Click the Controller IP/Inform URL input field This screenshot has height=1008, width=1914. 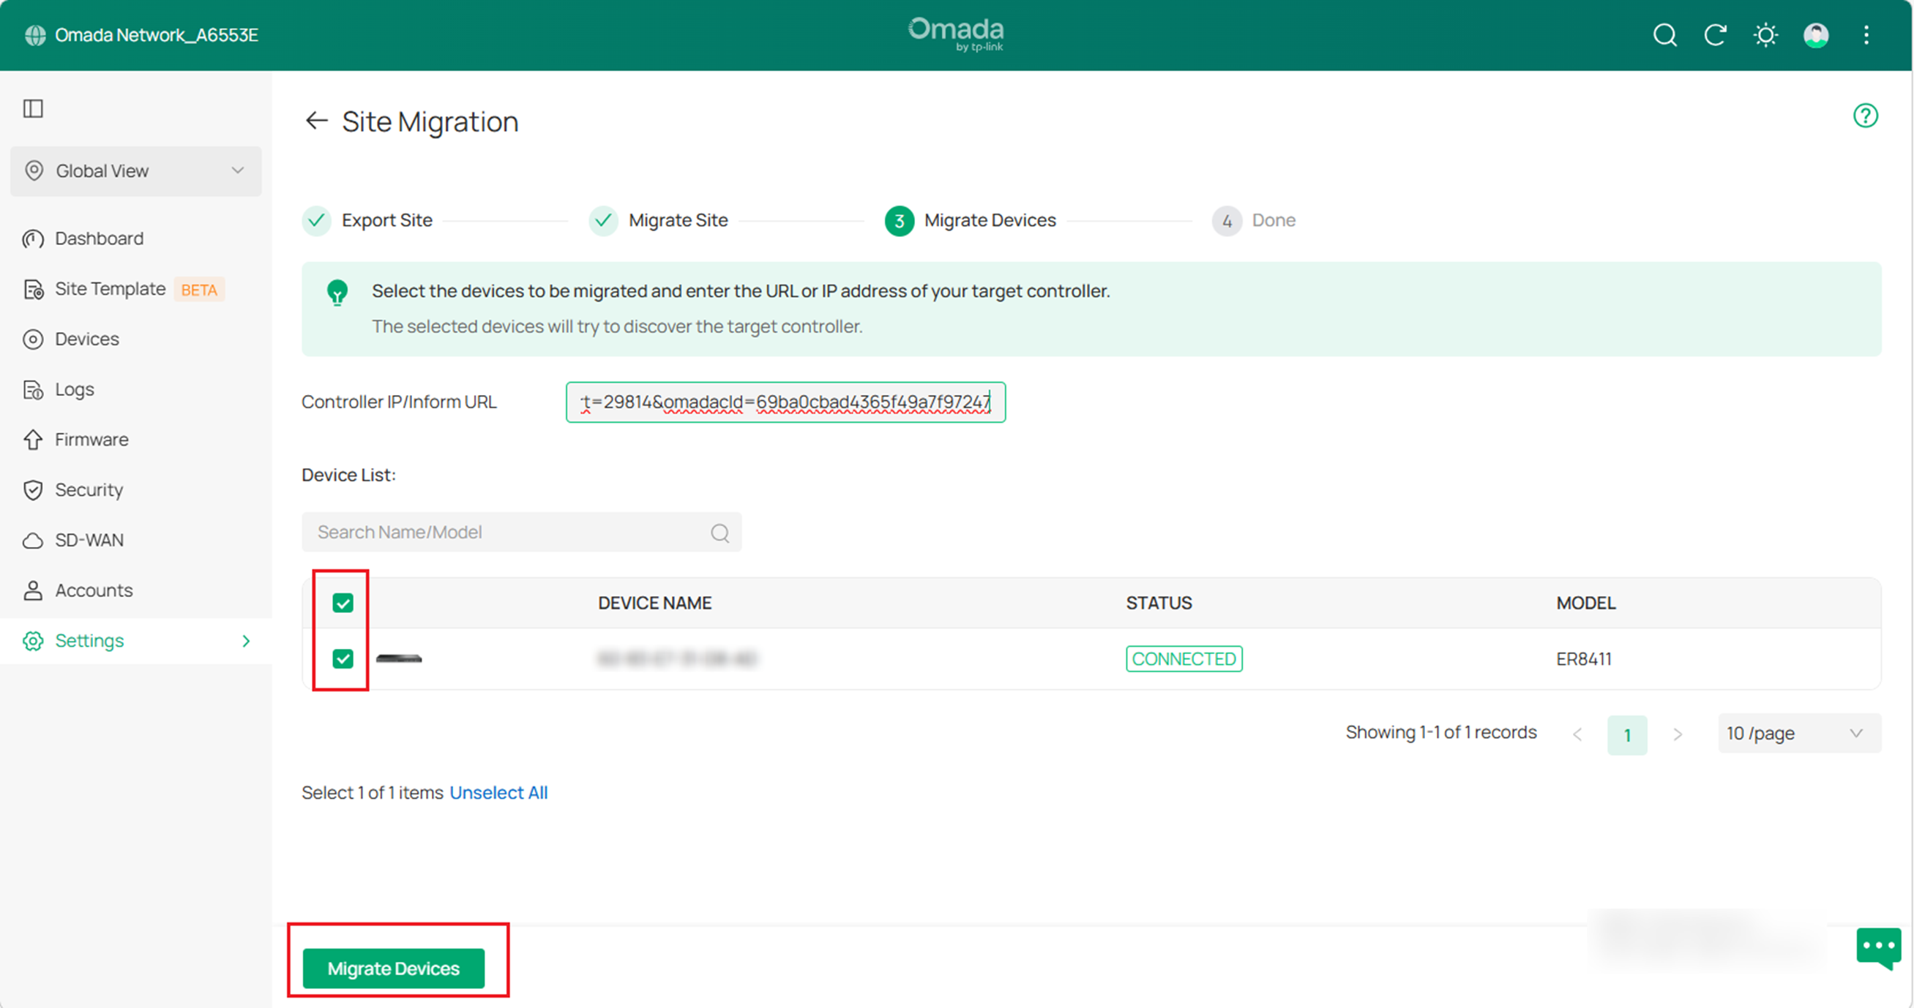tap(785, 402)
